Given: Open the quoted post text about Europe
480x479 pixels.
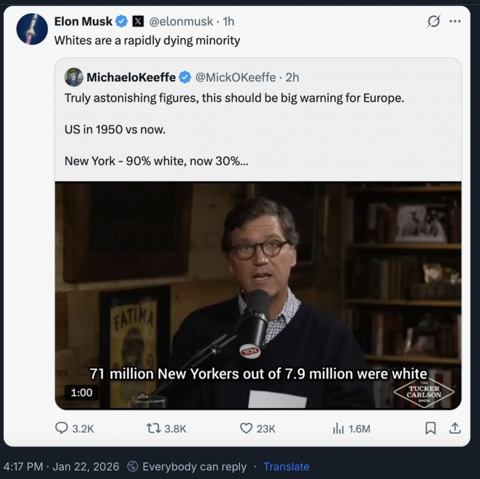Looking at the screenshot, I should [234, 99].
